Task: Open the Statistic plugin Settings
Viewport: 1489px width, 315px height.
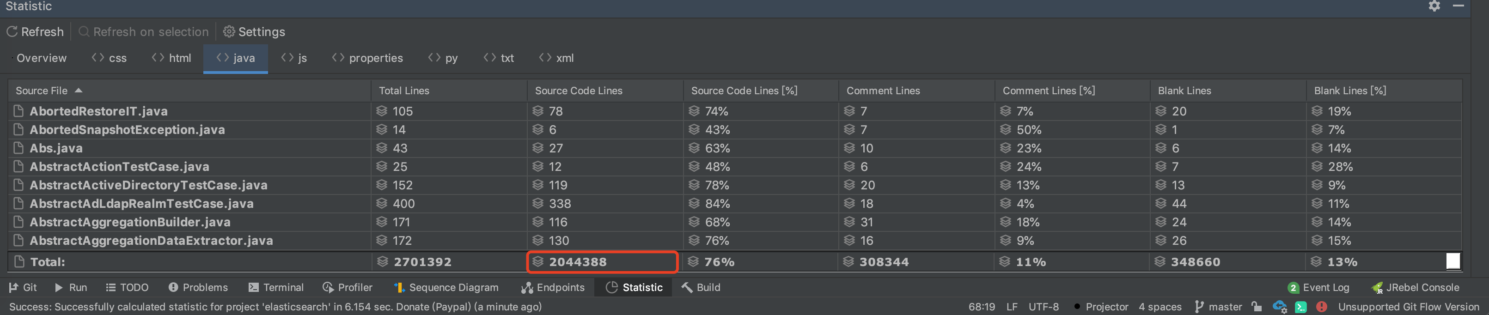Action: coord(254,32)
